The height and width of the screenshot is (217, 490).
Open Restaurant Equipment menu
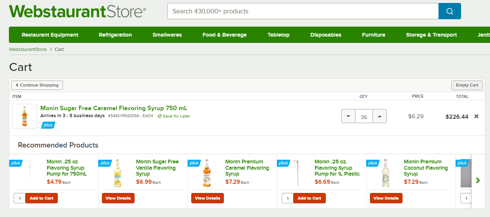pyautogui.click(x=50, y=35)
